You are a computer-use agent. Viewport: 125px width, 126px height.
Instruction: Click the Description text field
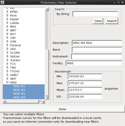(97, 43)
